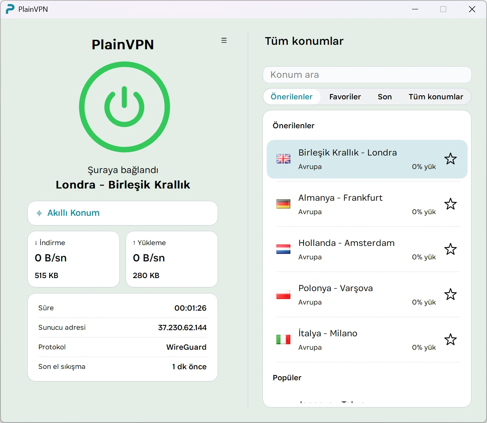Click the Önerilenler section header
Screen dimensions: 487x423
(293, 126)
